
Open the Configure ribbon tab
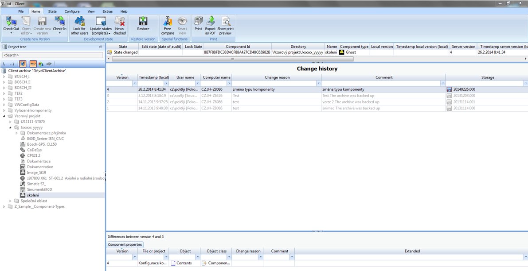72,12
